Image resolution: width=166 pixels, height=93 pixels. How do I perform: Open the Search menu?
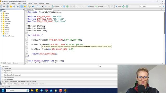(x=13, y=4)
